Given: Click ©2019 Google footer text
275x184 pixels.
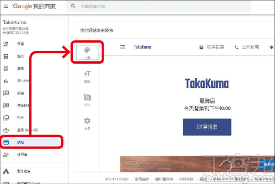Looking at the screenshot, I should pos(117,179).
